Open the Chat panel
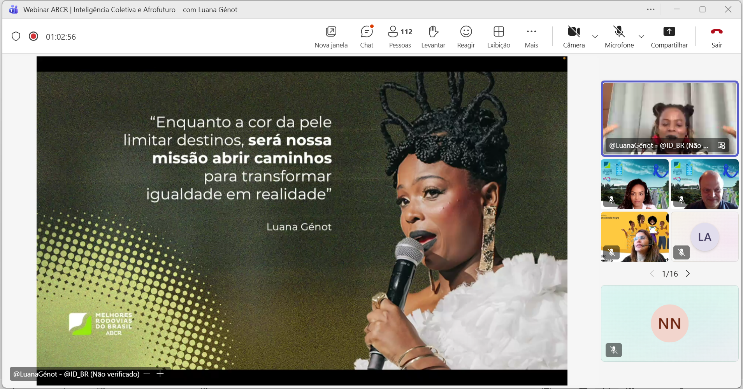743x389 pixels. click(x=366, y=37)
